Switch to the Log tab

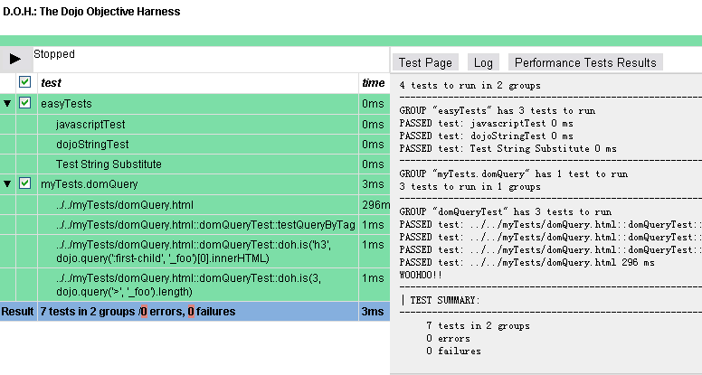tap(483, 62)
